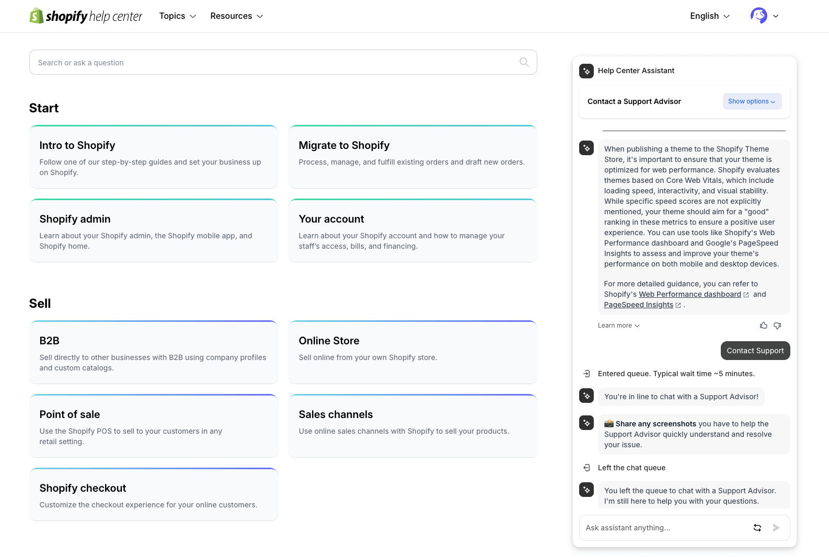Expand the Resources menu

(x=237, y=16)
